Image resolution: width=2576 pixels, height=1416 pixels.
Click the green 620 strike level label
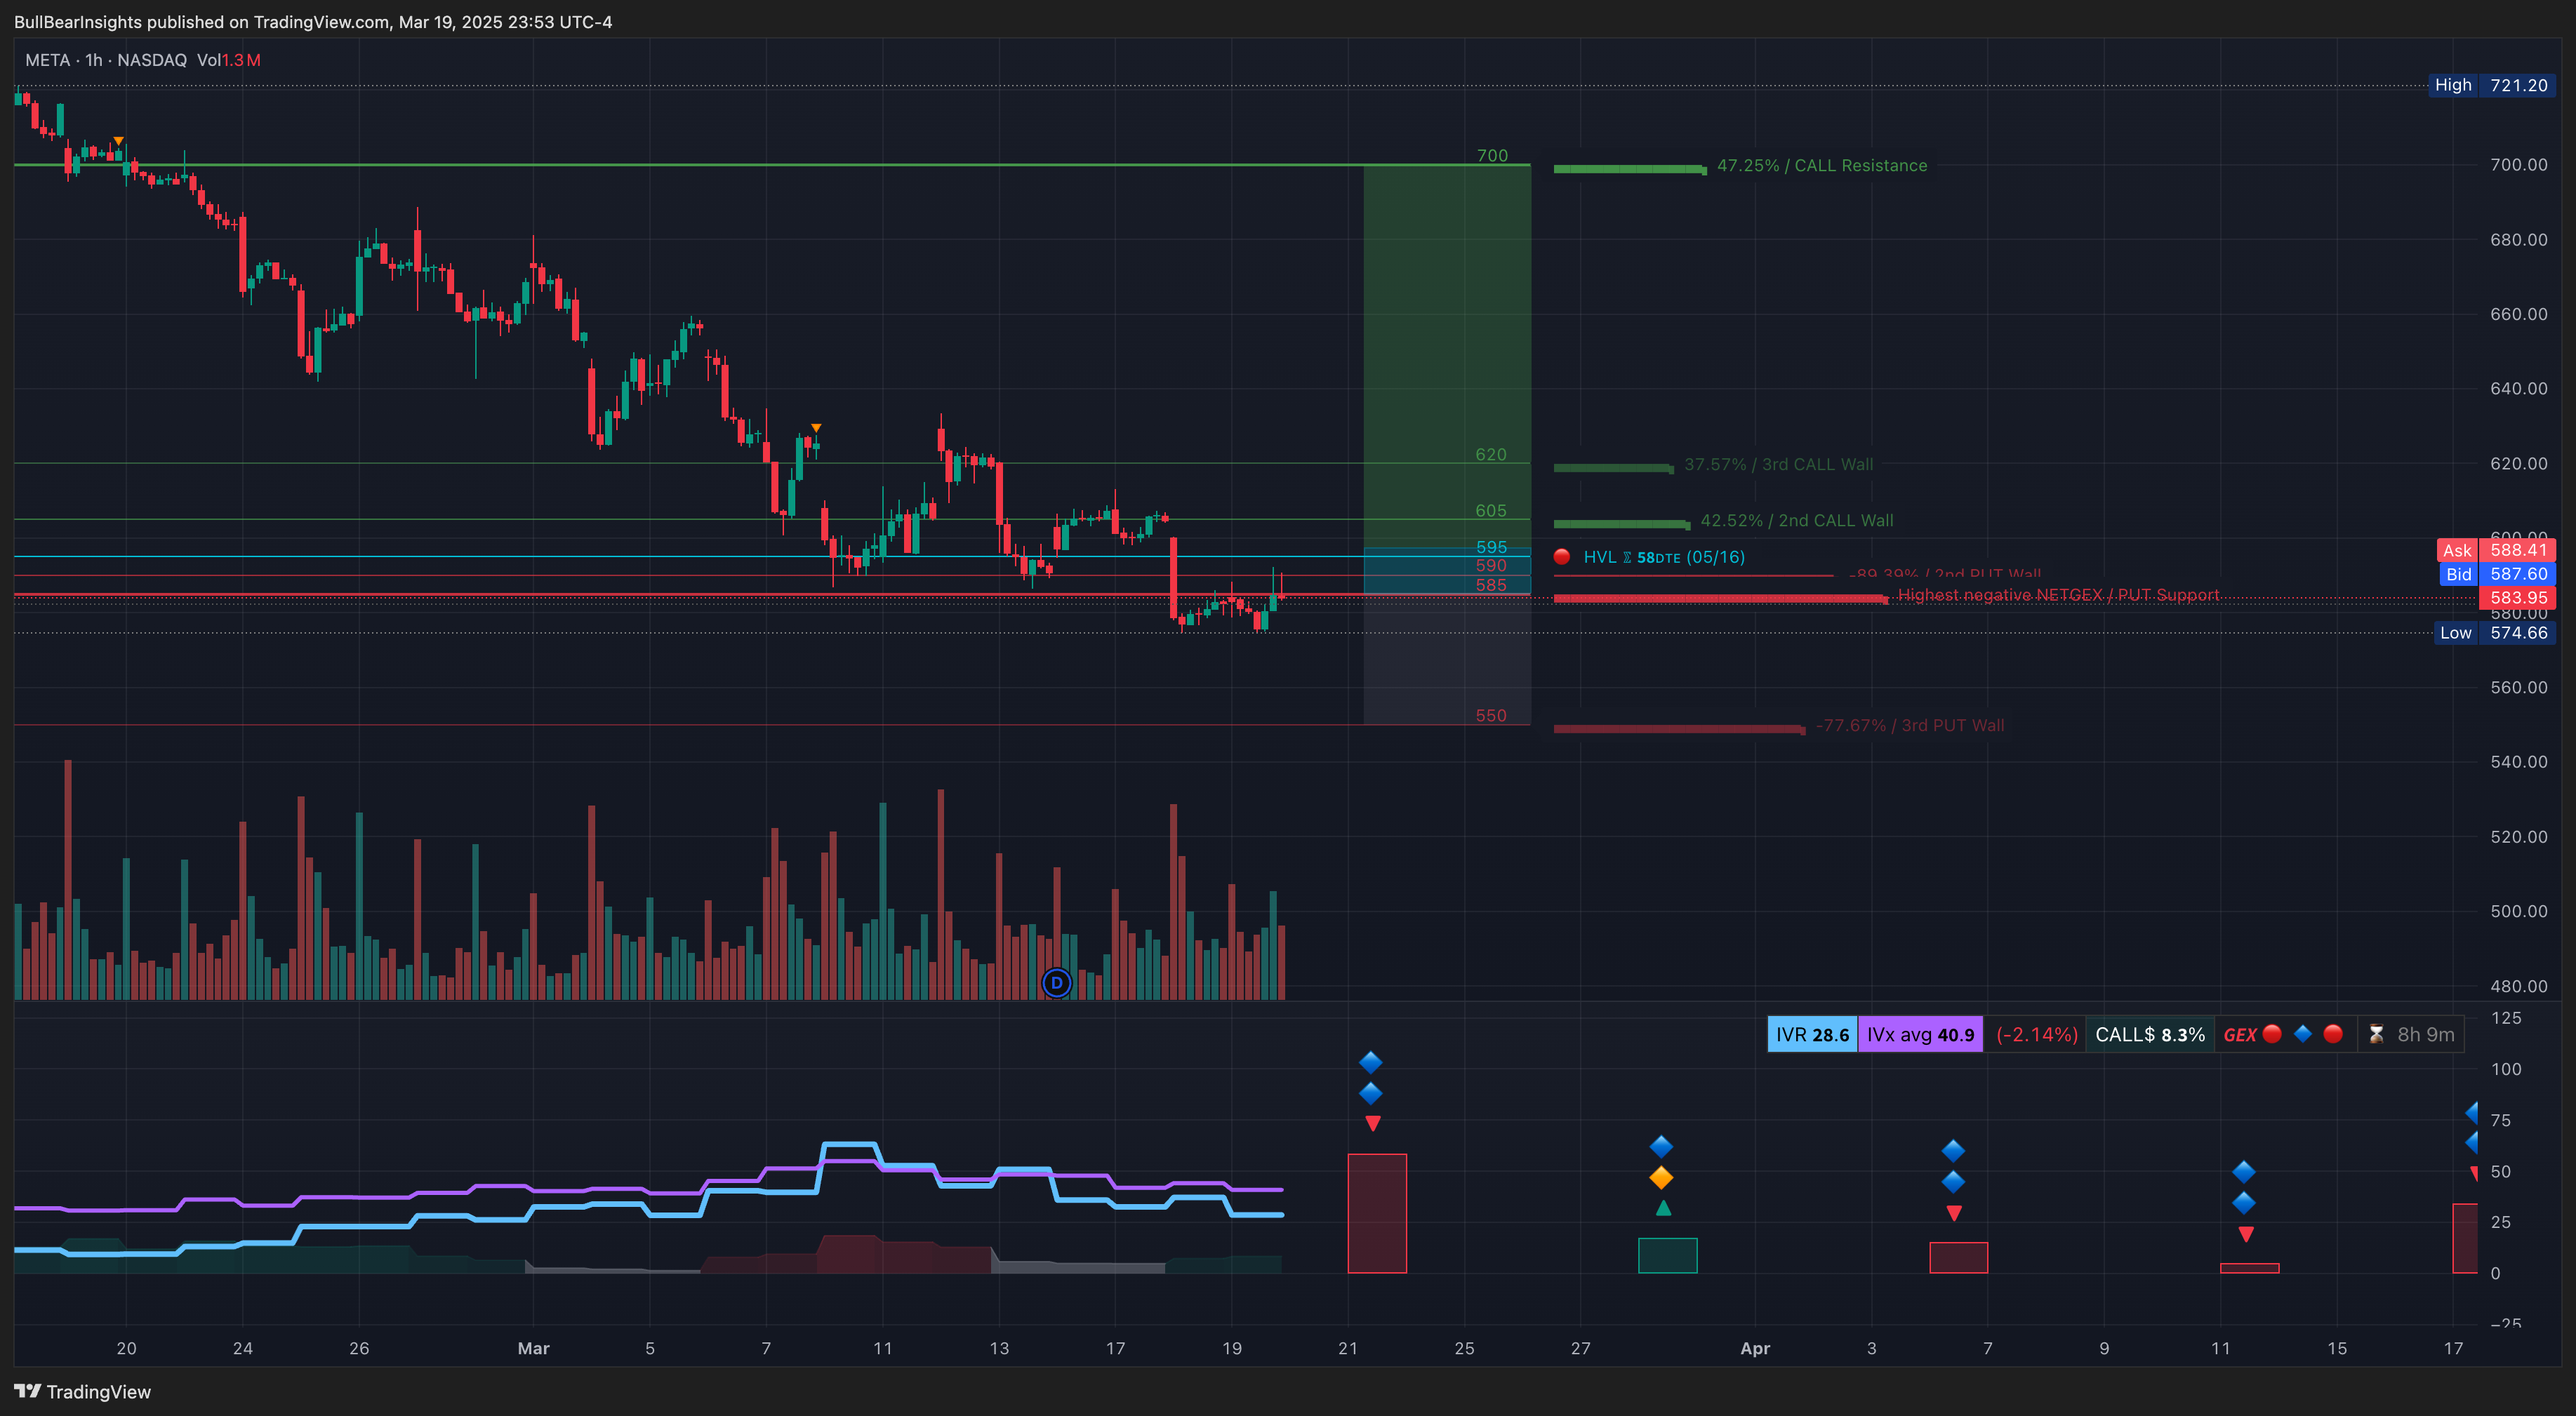1490,454
